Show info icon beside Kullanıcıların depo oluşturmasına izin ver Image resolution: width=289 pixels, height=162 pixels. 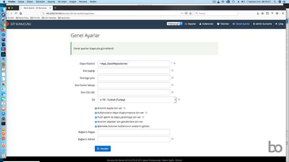(146, 112)
